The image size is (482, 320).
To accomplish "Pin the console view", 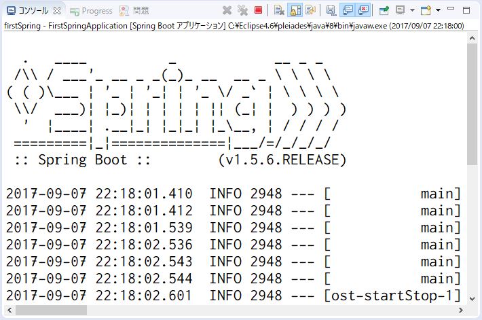I will pos(384,10).
